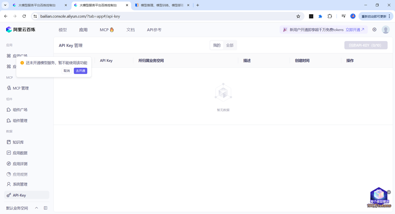
Task: Click the address bar URL
Action: pos(80,16)
